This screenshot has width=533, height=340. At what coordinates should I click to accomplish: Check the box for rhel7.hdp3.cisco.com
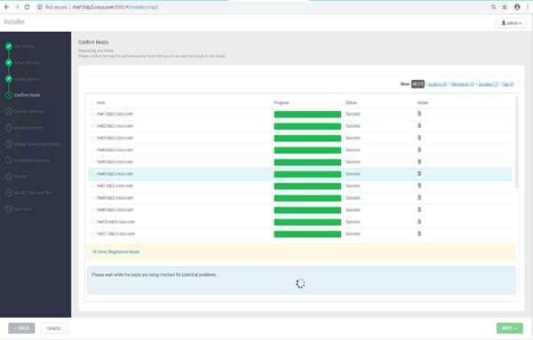(x=92, y=186)
